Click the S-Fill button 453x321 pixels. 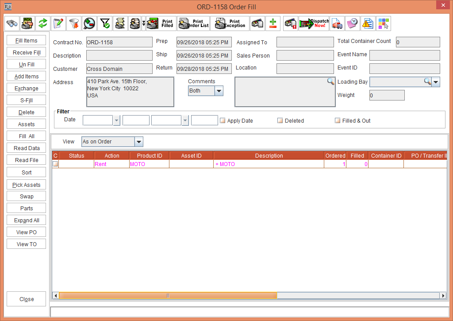click(x=26, y=101)
